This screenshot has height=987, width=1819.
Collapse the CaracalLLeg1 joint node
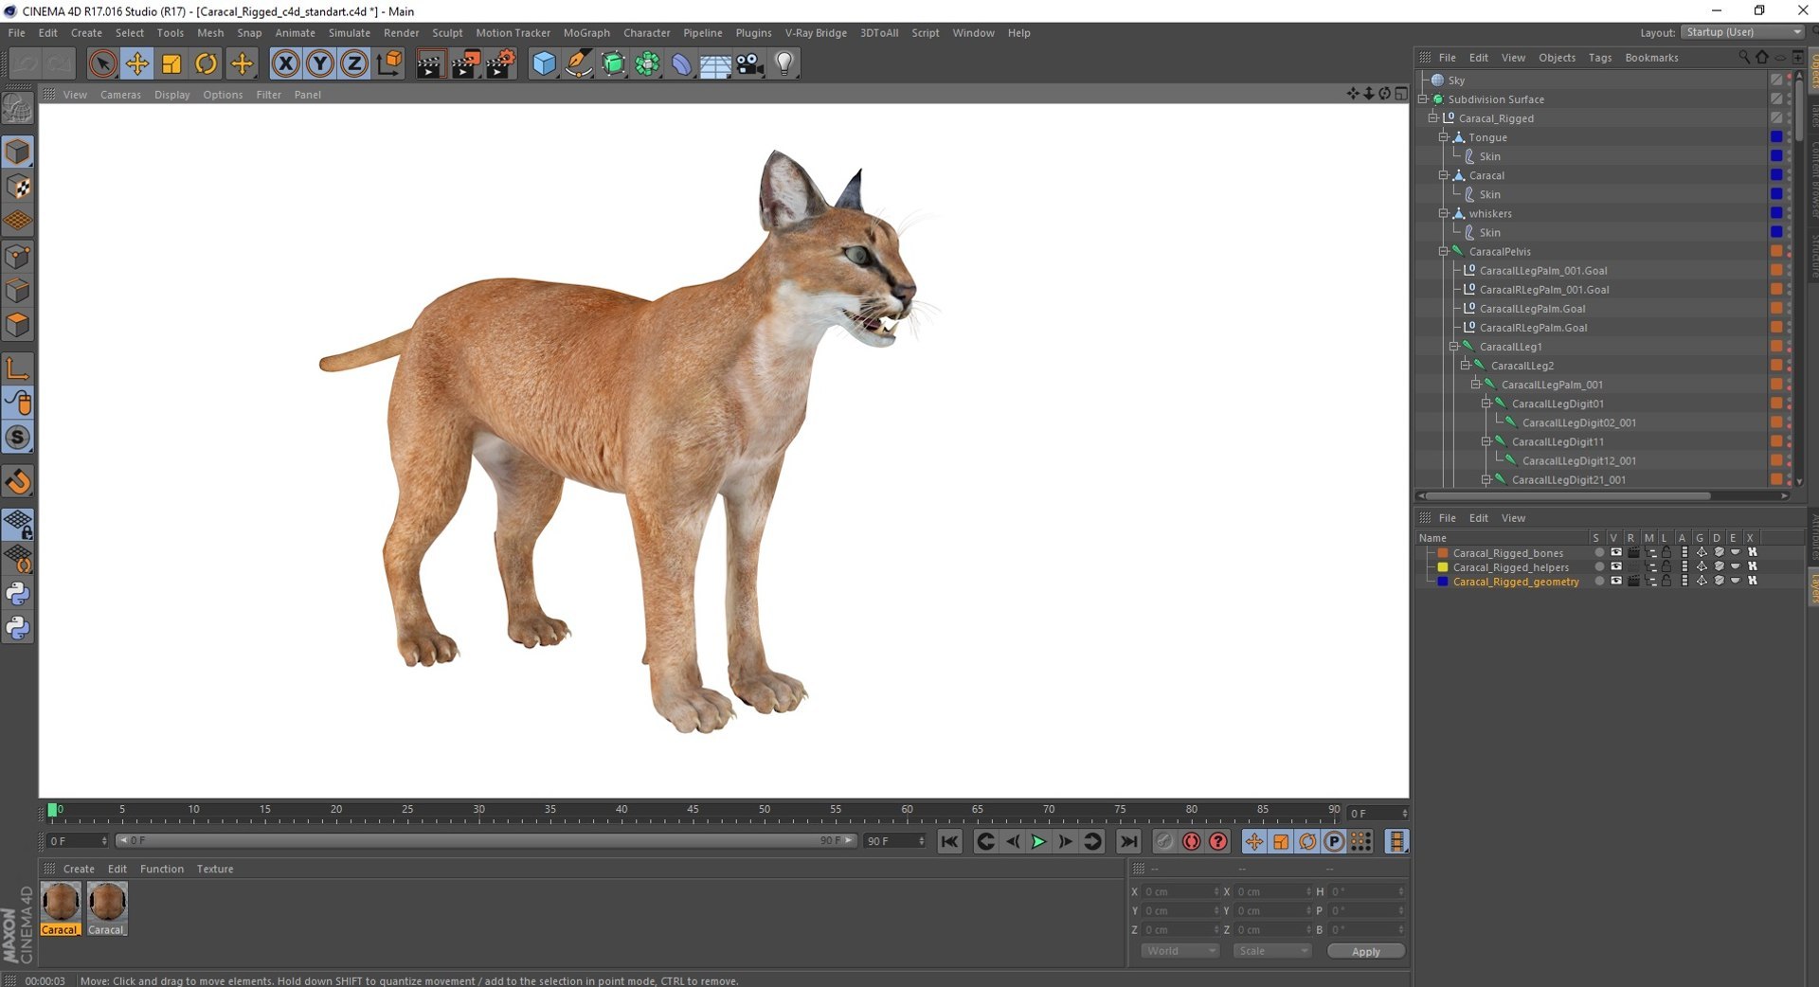pos(1454,346)
